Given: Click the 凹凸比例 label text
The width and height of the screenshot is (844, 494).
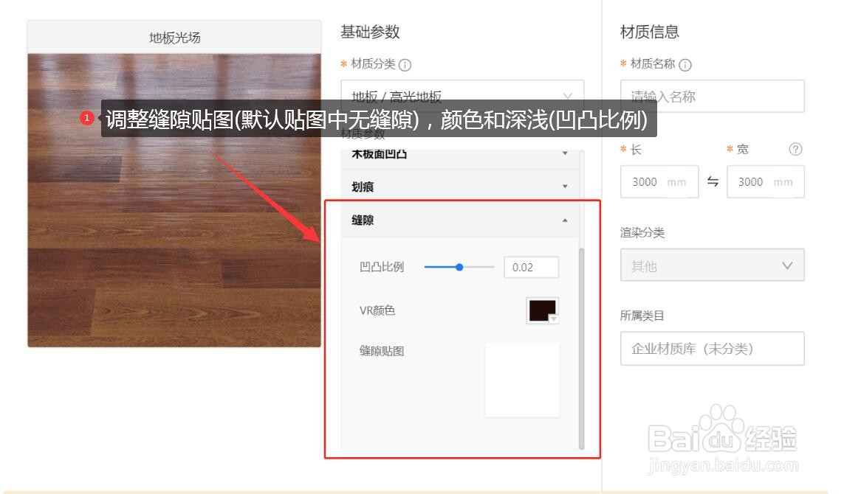Looking at the screenshot, I should click(x=382, y=267).
